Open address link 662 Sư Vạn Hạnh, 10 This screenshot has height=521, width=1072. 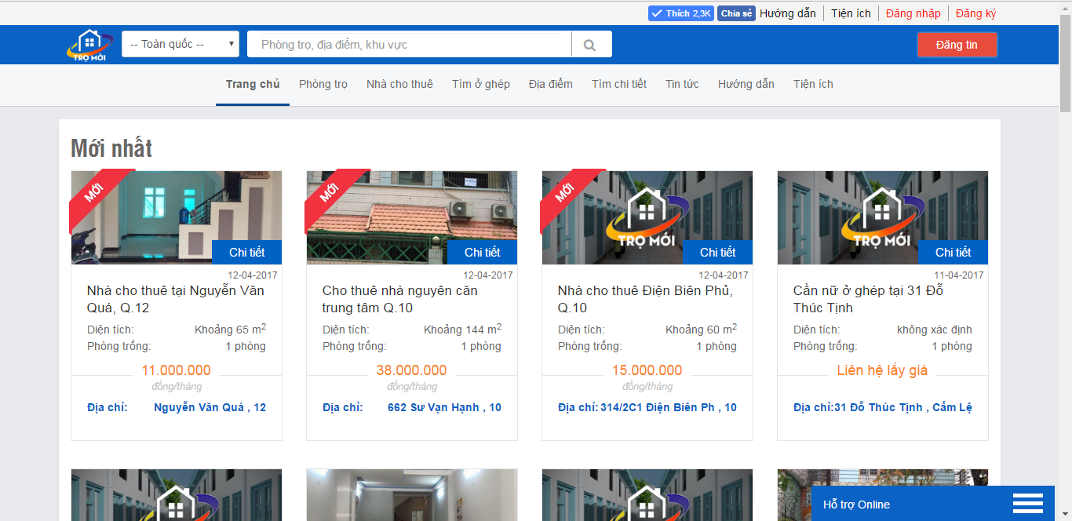[444, 407]
